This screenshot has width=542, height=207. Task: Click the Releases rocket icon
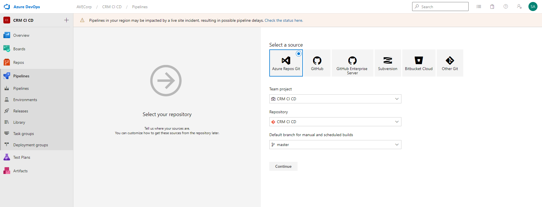pyautogui.click(x=7, y=111)
